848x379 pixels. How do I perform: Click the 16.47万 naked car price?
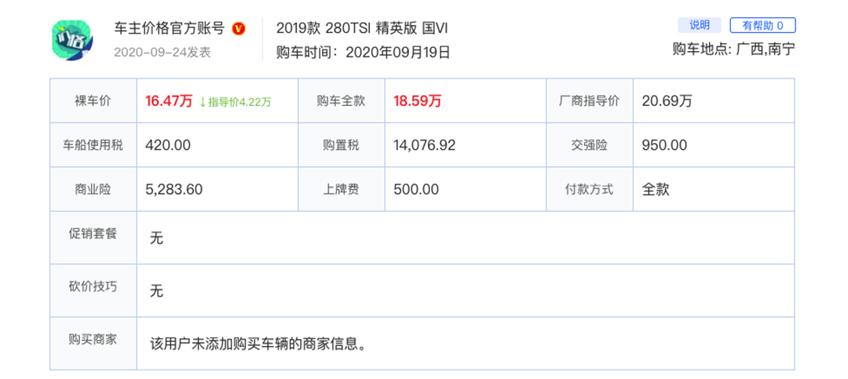[169, 101]
